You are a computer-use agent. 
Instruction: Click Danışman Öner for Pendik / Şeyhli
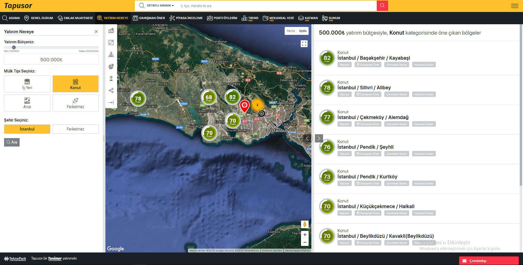pyautogui.click(x=368, y=154)
